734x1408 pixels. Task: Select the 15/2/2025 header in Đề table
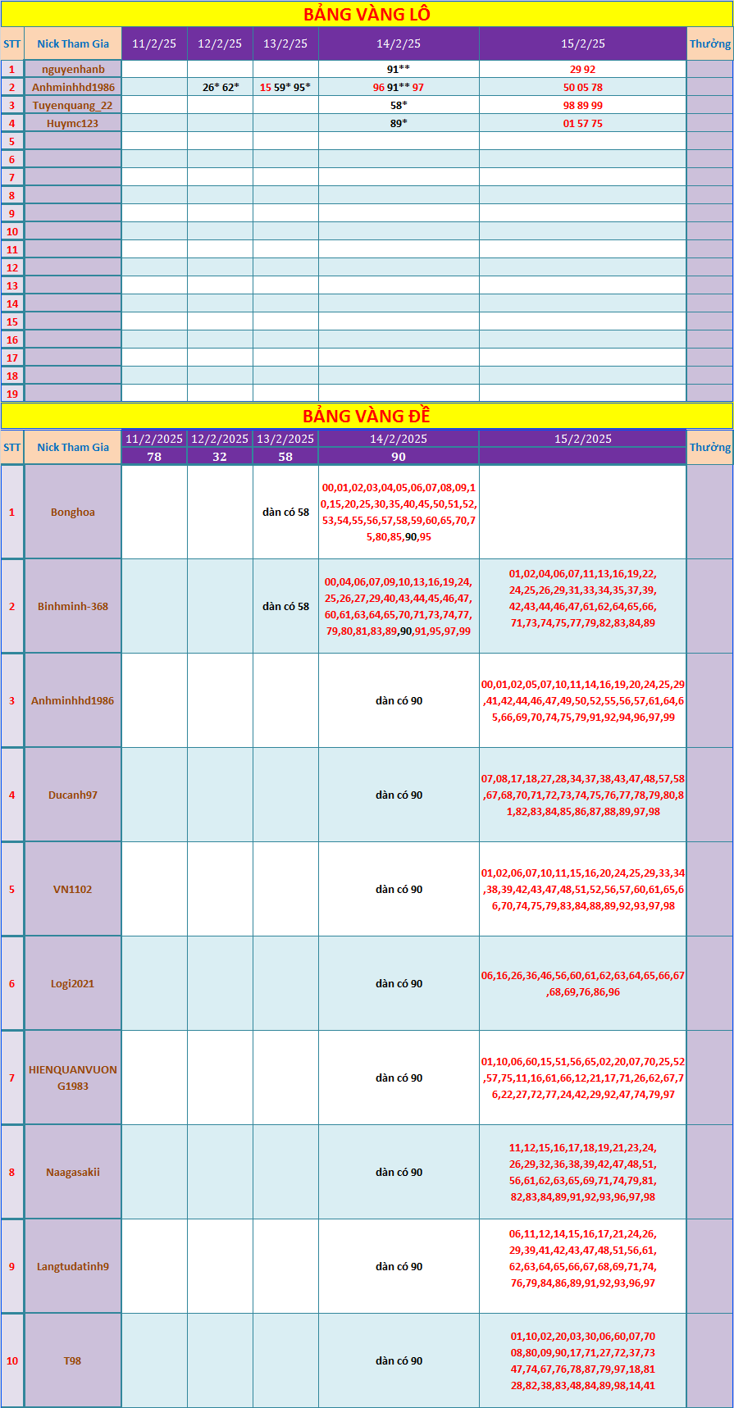(x=583, y=439)
